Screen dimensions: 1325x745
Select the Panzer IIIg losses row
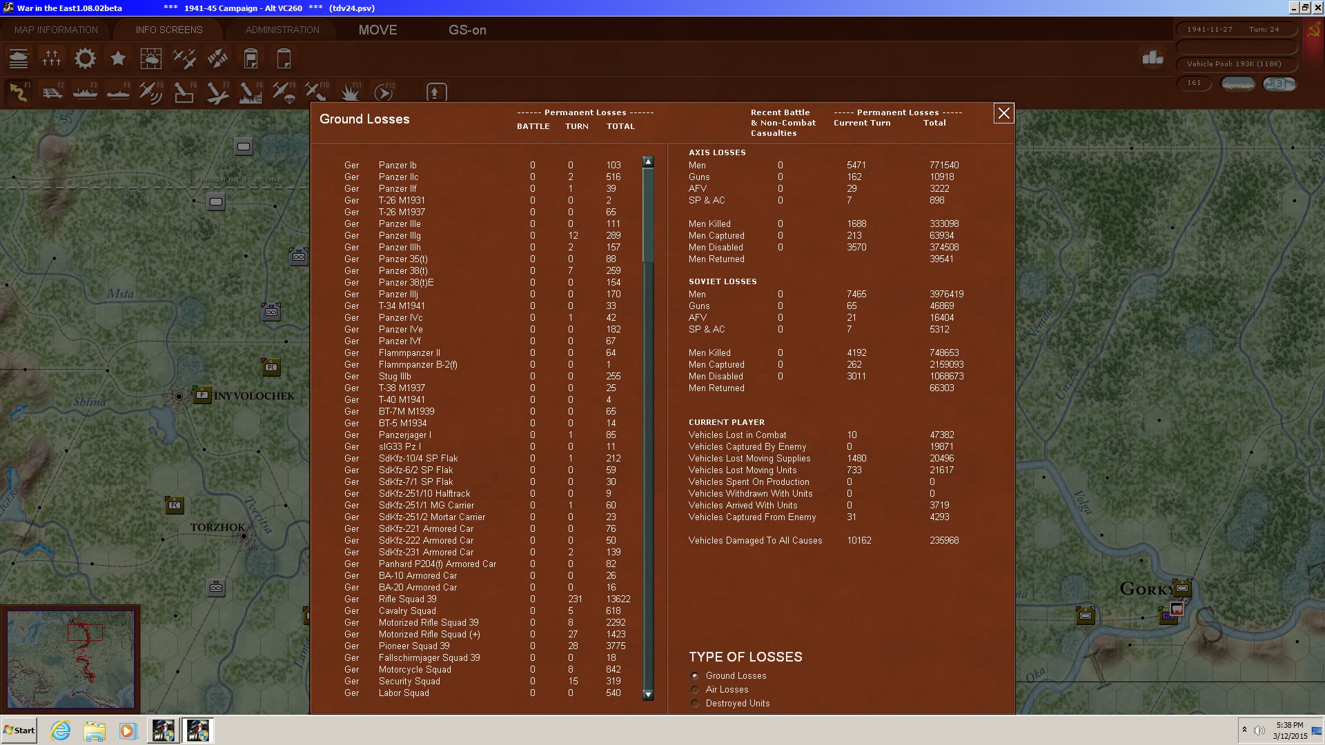point(487,236)
